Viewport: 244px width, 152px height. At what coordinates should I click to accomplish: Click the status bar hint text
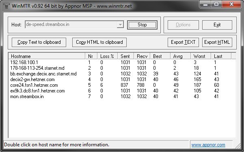(x=57, y=145)
